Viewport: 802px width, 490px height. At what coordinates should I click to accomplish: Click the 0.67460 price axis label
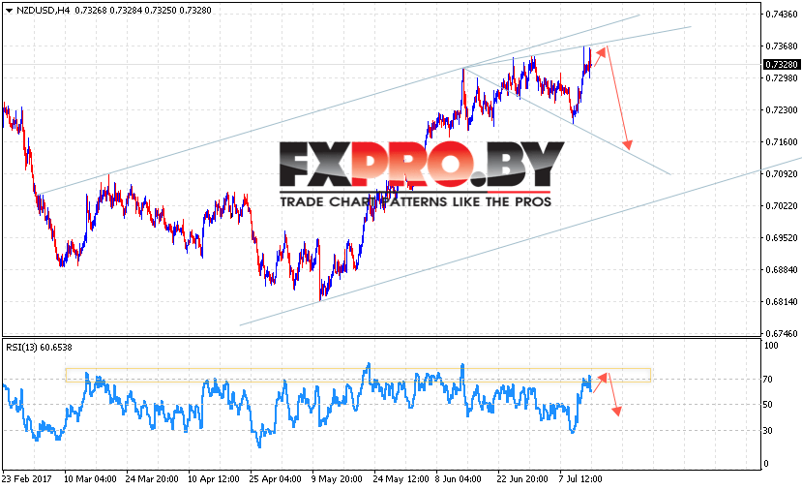[782, 334]
